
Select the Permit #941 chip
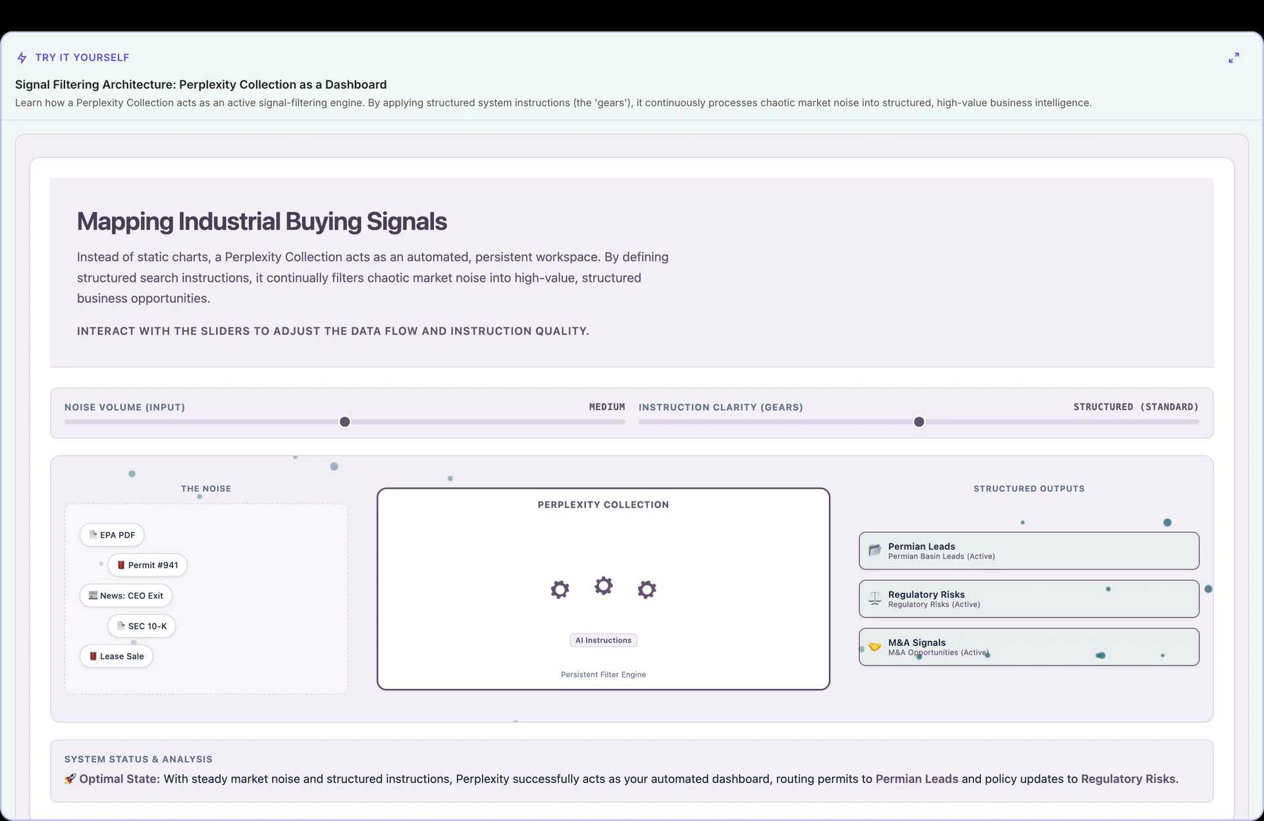tap(147, 565)
